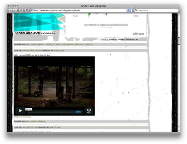
Task: Show Newer videos in Vimeo widget
Action: point(76,16)
